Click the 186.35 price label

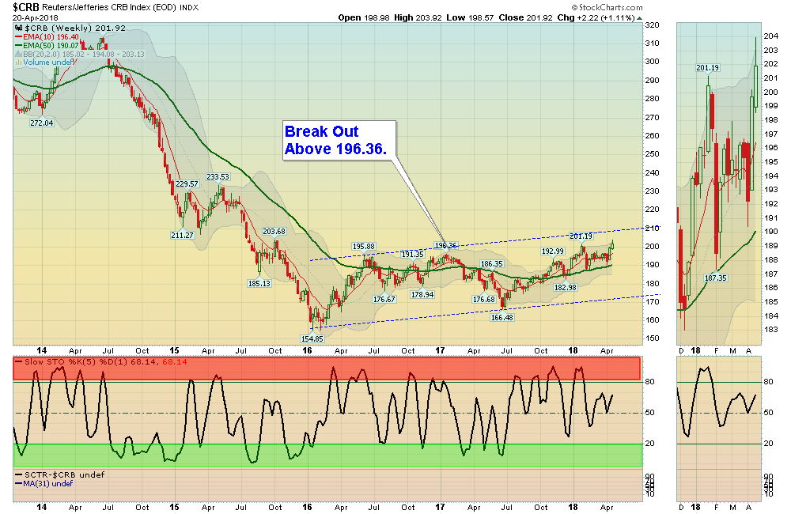[x=492, y=264]
